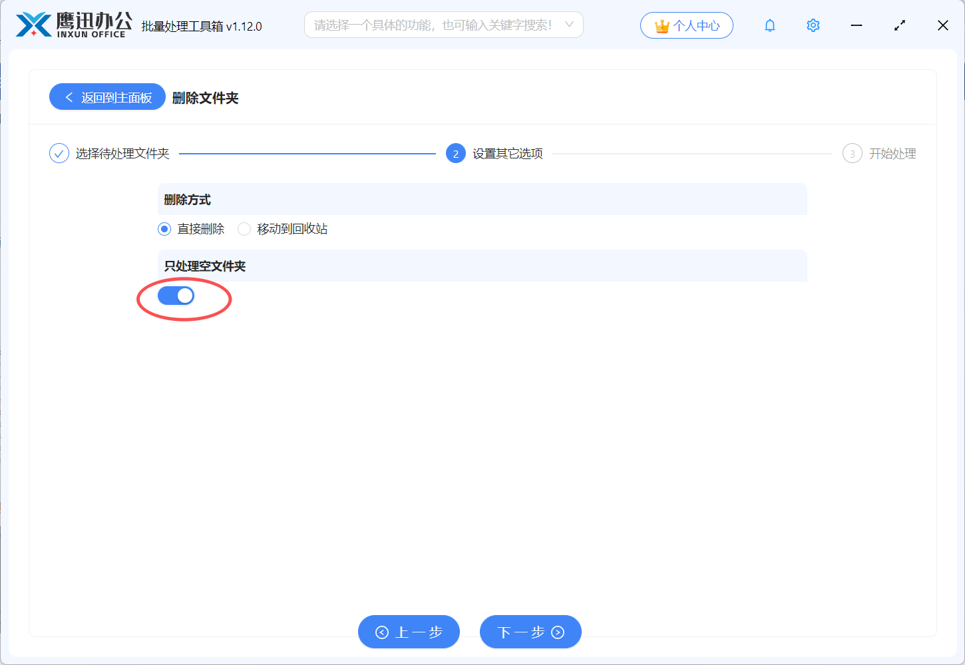Open settings via the gear icon
This screenshot has width=965, height=665.
(813, 25)
